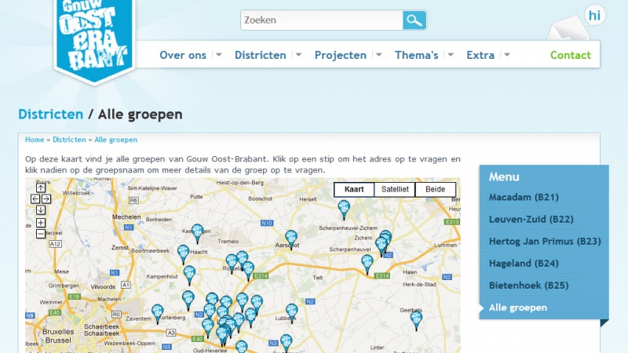
Task: Select map marker near Geetbets
Action: point(417,321)
